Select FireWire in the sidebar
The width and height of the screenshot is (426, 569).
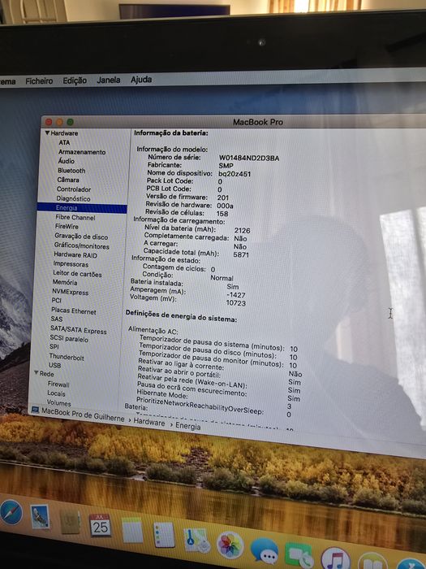[x=67, y=226]
